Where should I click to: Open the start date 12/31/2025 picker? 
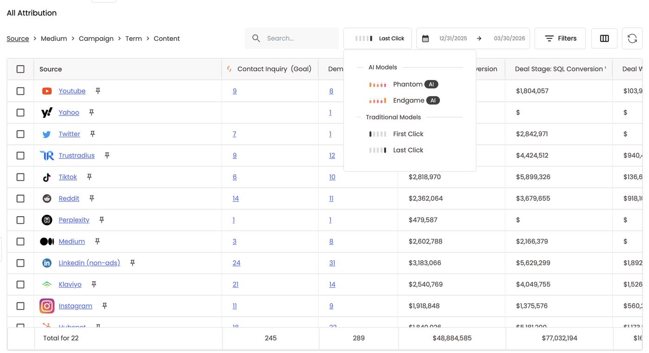(x=453, y=39)
